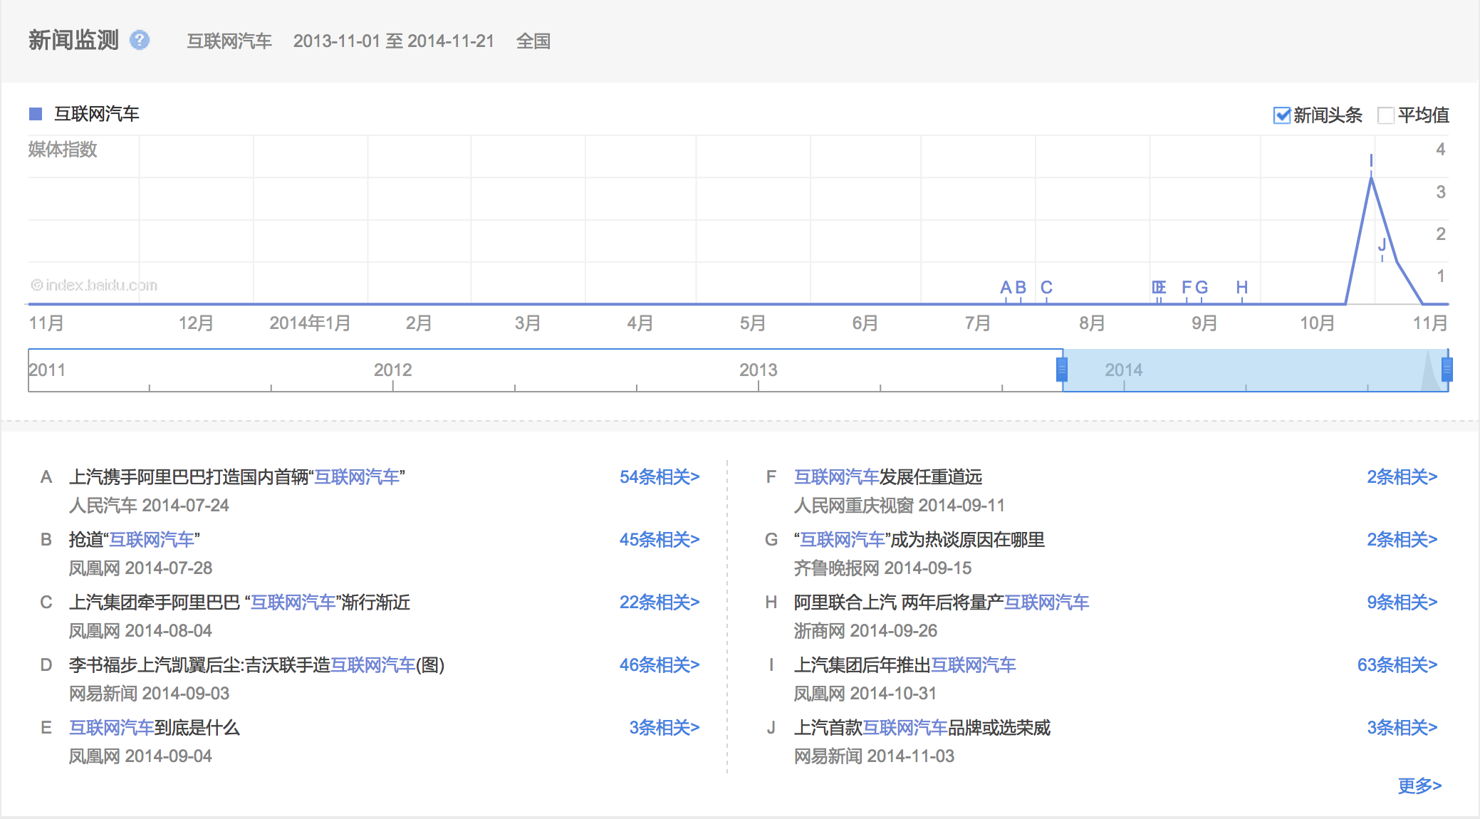Image resolution: width=1480 pixels, height=819 pixels.
Task: Click news marker I at peak
Action: click(x=1371, y=161)
